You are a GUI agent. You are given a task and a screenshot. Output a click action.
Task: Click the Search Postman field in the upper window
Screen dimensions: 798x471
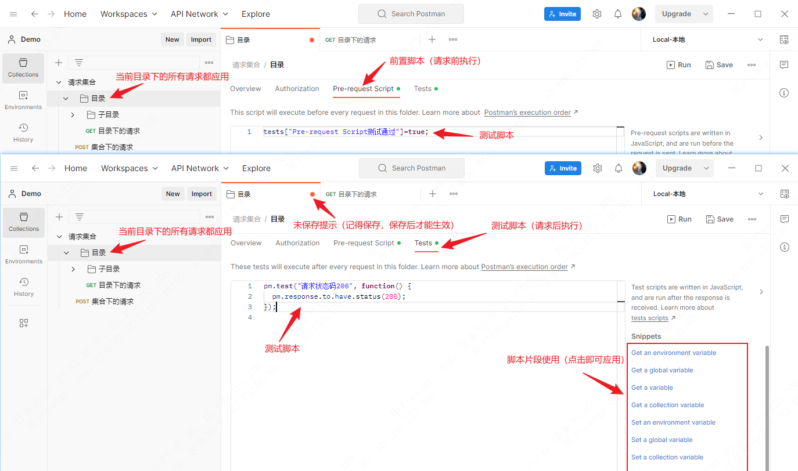coord(411,14)
